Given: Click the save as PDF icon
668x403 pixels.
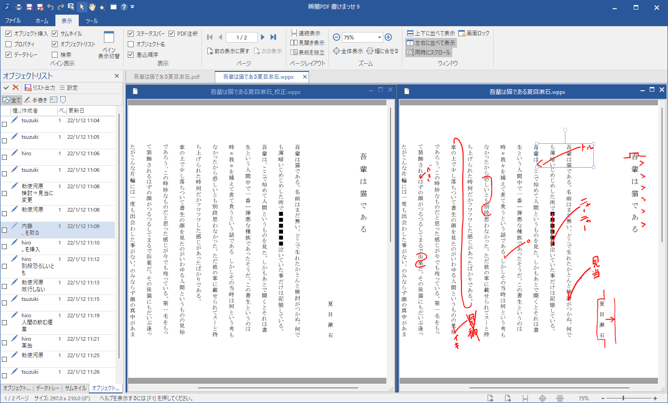Looking at the screenshot, I should click(x=40, y=7).
